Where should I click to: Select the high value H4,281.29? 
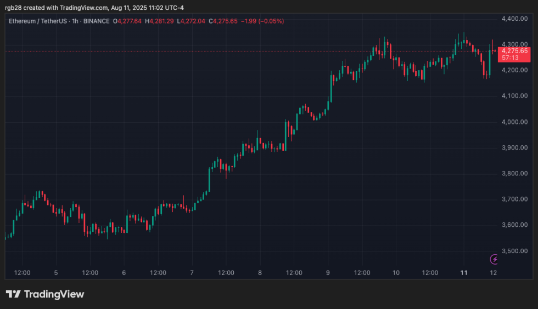coord(159,21)
